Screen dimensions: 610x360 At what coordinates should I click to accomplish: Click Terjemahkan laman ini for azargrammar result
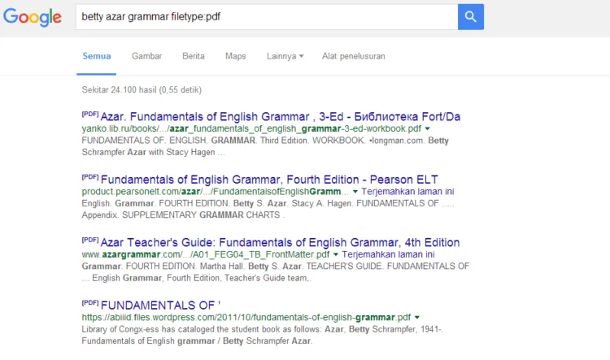click(388, 254)
